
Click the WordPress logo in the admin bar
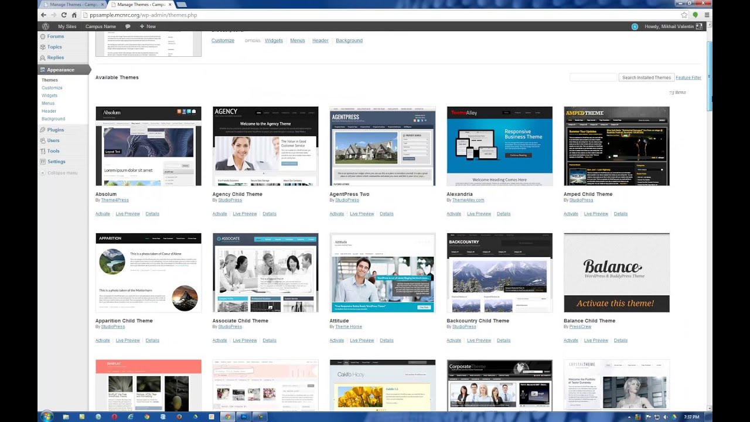pyautogui.click(x=45, y=26)
